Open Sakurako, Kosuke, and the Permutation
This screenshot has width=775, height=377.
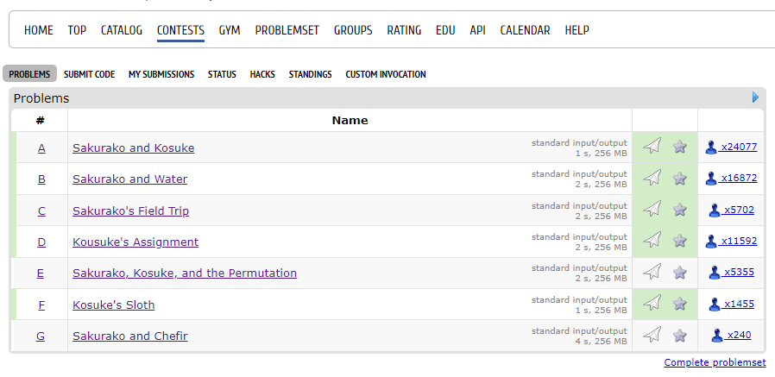[185, 273]
